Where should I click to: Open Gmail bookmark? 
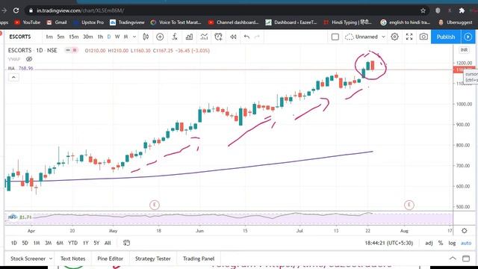click(57, 22)
